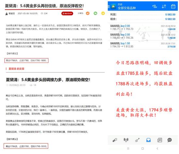Switch to candlestick Chart tab

pos(126,140)
